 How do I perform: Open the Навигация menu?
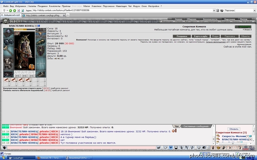(x=121, y=6)
